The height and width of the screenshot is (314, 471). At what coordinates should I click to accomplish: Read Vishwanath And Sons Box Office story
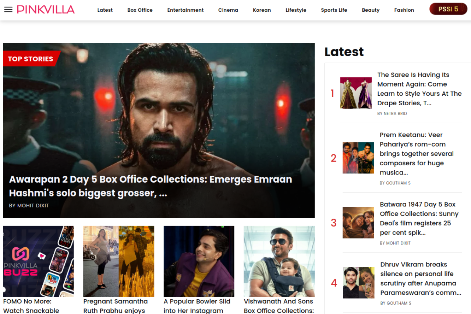point(279,306)
